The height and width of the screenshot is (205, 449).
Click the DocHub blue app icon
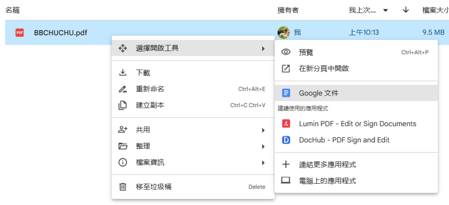pos(286,140)
